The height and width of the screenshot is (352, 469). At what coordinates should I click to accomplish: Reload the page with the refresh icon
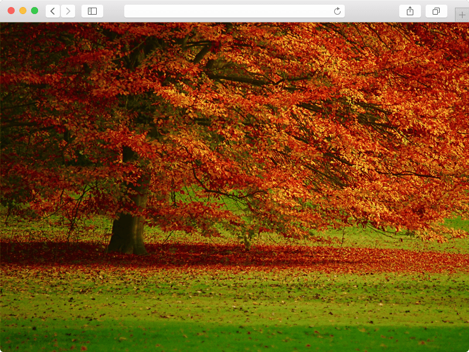[x=337, y=11]
